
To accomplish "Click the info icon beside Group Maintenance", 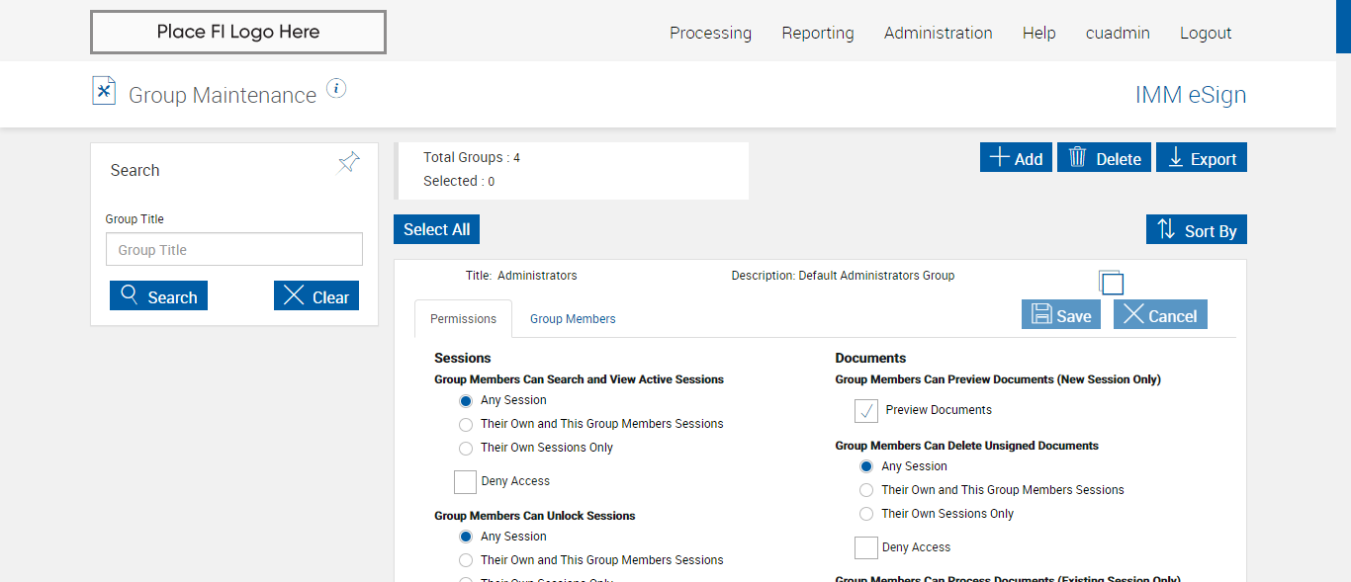I will [x=336, y=89].
